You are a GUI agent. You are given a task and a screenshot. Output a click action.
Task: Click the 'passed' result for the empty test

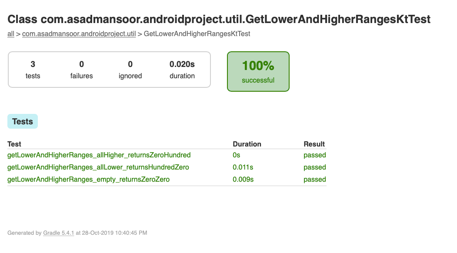click(x=314, y=179)
